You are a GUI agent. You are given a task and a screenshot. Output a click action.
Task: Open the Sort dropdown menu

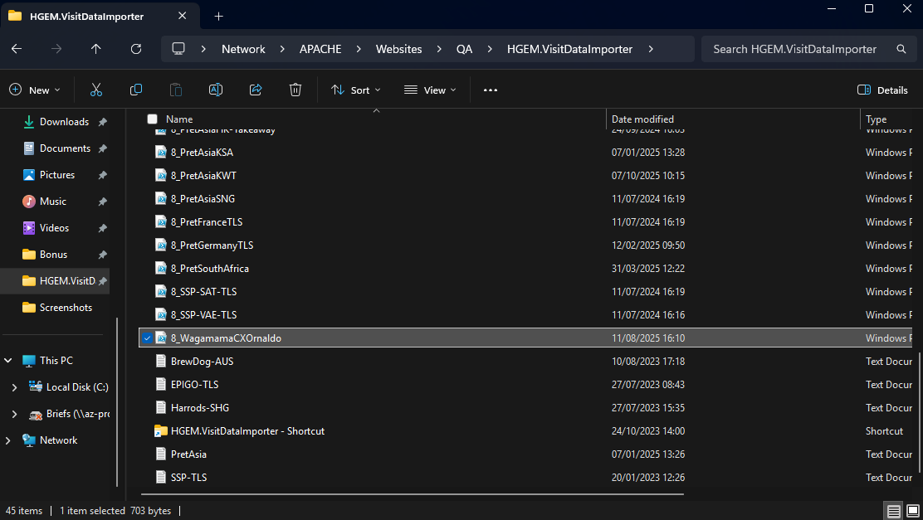coord(355,90)
